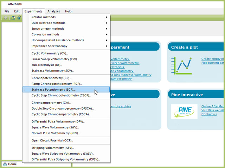
Task: Select Differential Pulse Stripping Voltammetry (DPSV) item
Action: pyautogui.click(x=66, y=160)
